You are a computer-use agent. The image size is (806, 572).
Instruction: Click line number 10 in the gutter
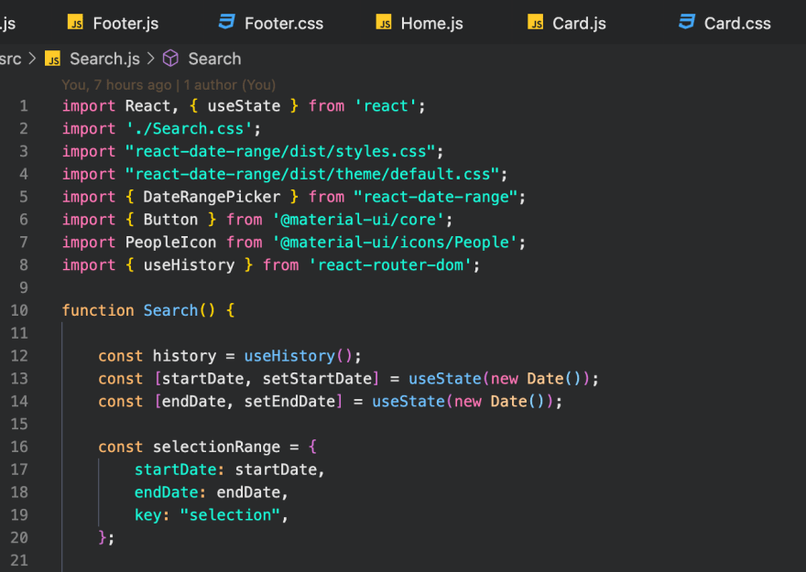(19, 310)
